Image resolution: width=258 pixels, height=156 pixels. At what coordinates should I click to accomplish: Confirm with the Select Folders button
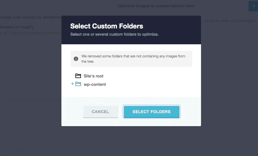tap(151, 112)
